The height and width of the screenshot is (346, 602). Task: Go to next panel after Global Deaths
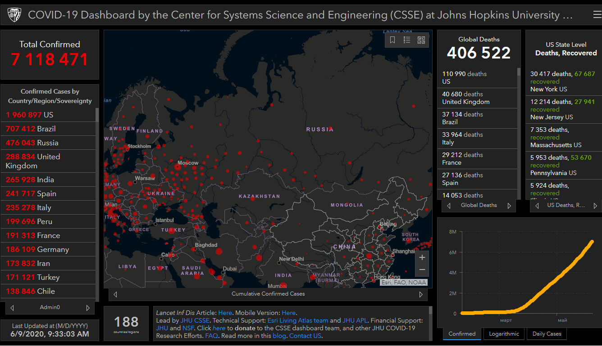click(x=509, y=206)
